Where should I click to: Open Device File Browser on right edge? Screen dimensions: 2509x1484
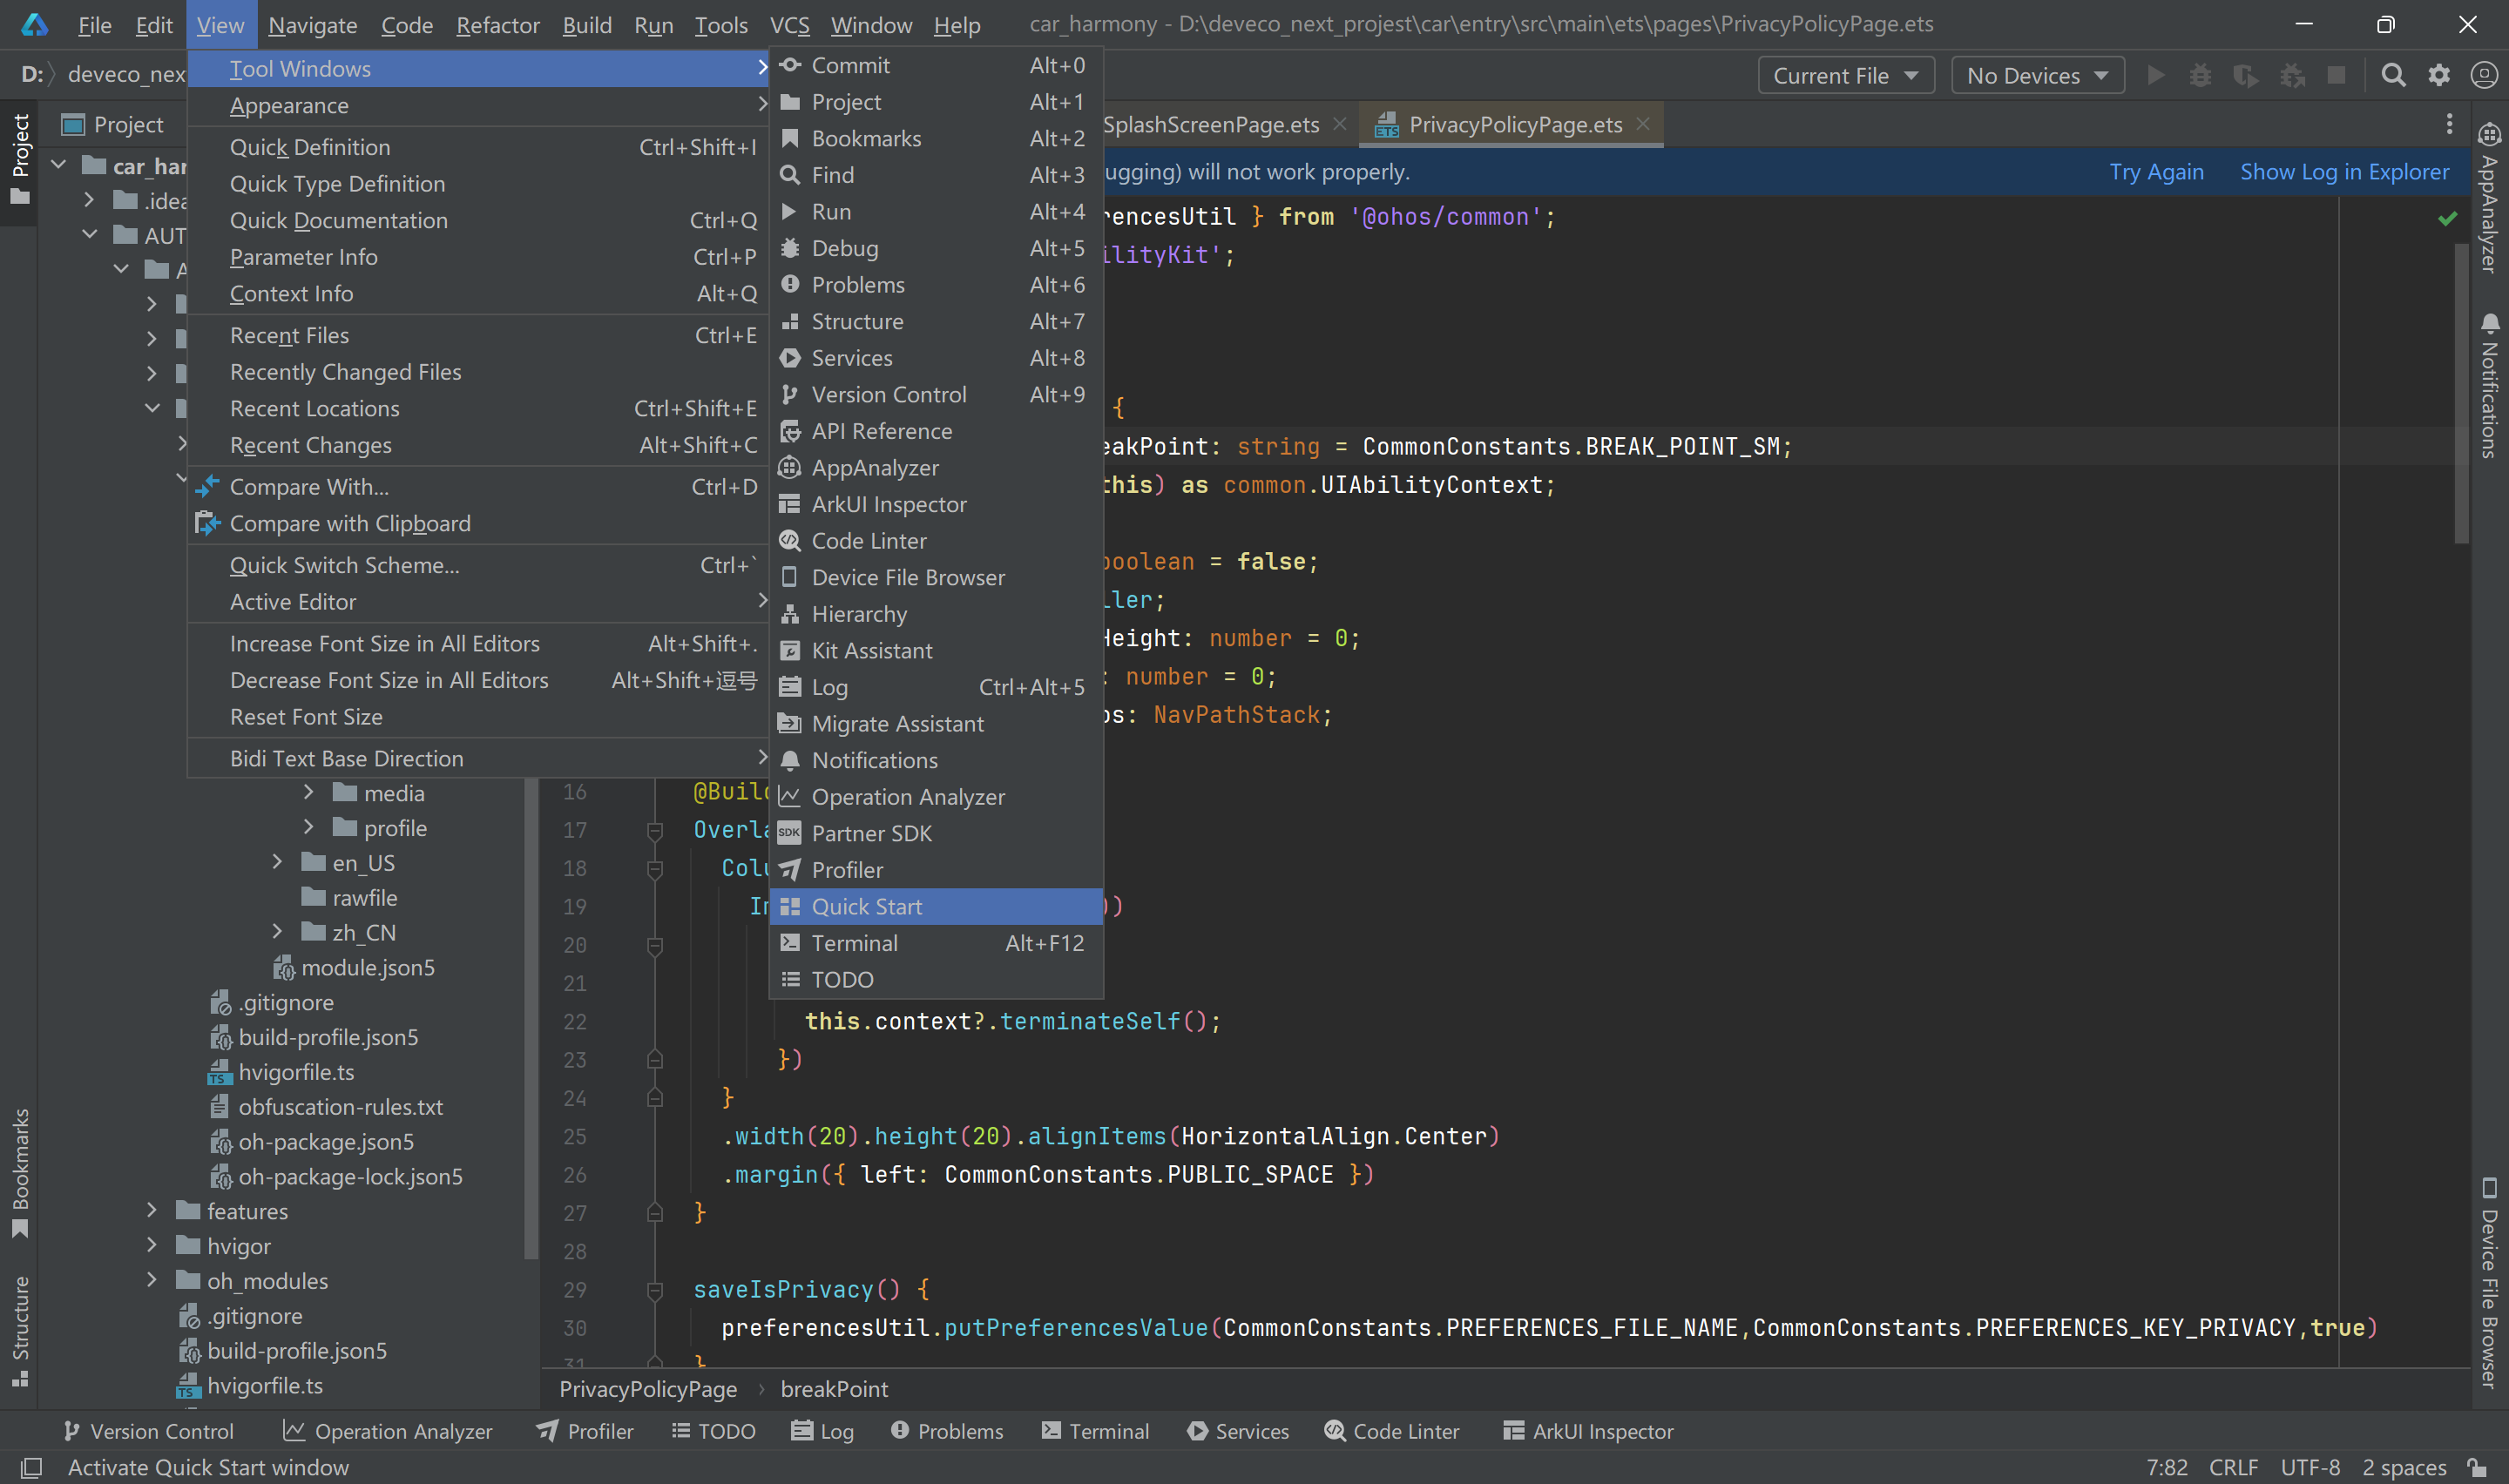point(2489,1283)
